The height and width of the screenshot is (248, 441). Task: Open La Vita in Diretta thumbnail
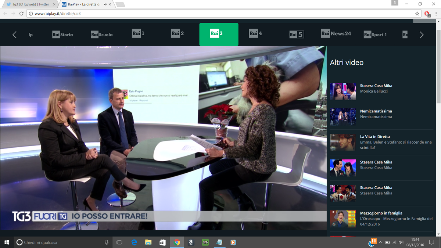(343, 142)
